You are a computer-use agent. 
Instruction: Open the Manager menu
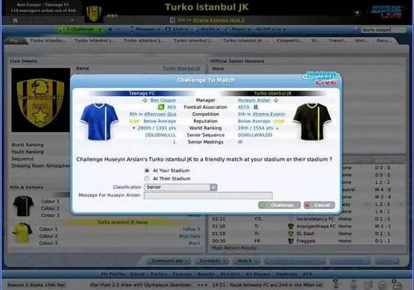(145, 29)
